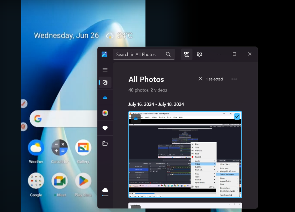This screenshot has width=295, height=212.
Task: Click cloud storage status icon at sidebar bottom
Action: 105,190
